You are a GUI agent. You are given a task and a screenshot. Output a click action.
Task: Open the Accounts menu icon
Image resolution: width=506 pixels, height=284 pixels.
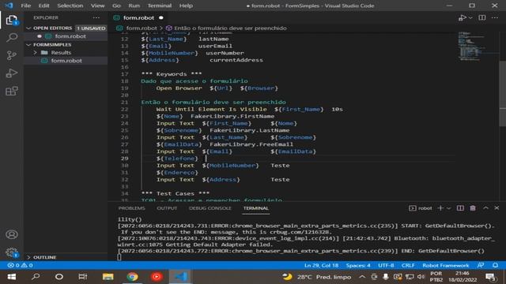pyautogui.click(x=12, y=234)
